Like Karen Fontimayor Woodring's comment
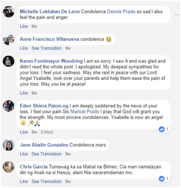181x188 pixels. [x=23, y=93]
